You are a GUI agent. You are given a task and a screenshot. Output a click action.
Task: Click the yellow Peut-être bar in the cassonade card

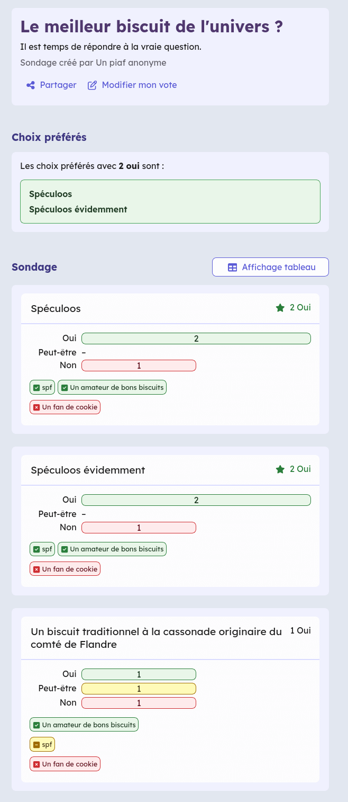click(139, 689)
